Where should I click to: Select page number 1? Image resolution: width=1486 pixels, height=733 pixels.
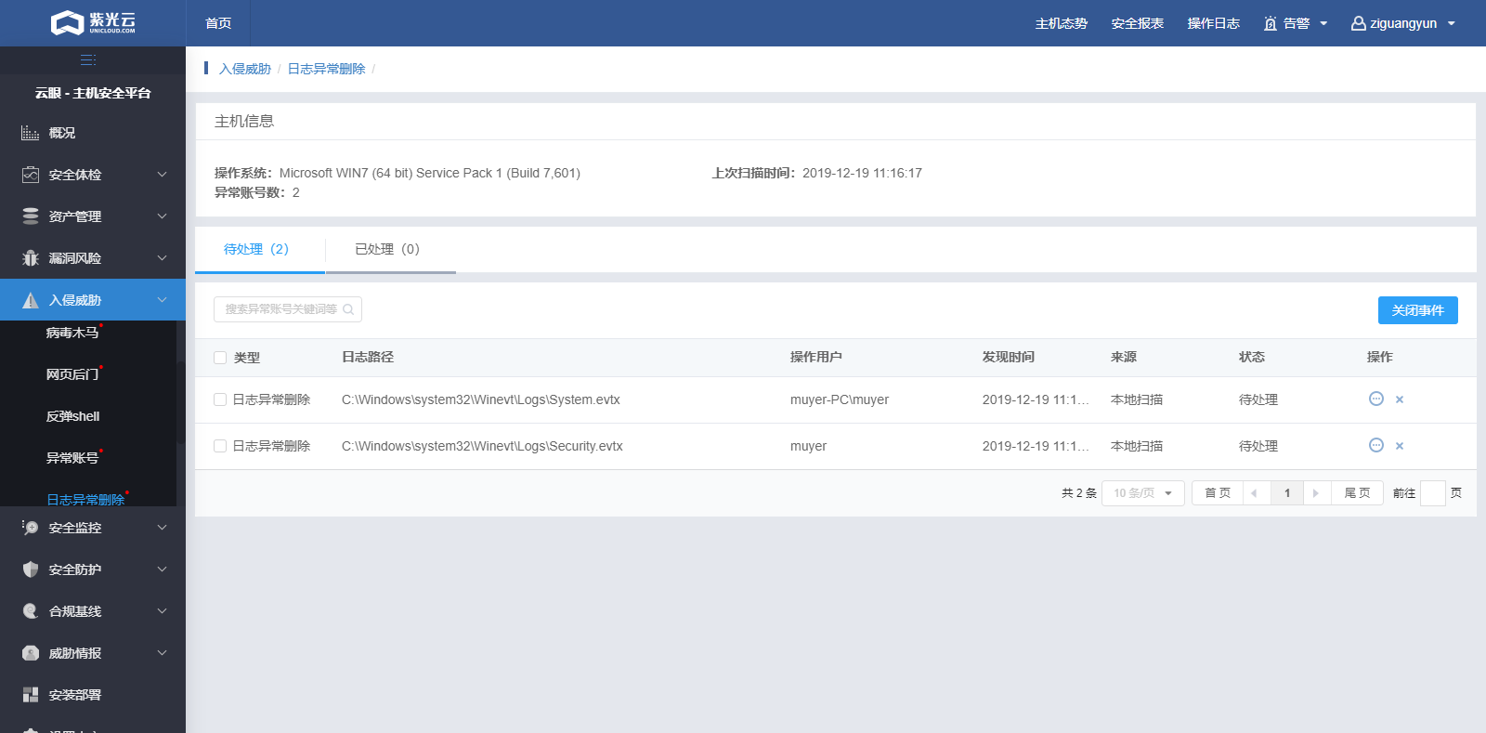pos(1287,493)
